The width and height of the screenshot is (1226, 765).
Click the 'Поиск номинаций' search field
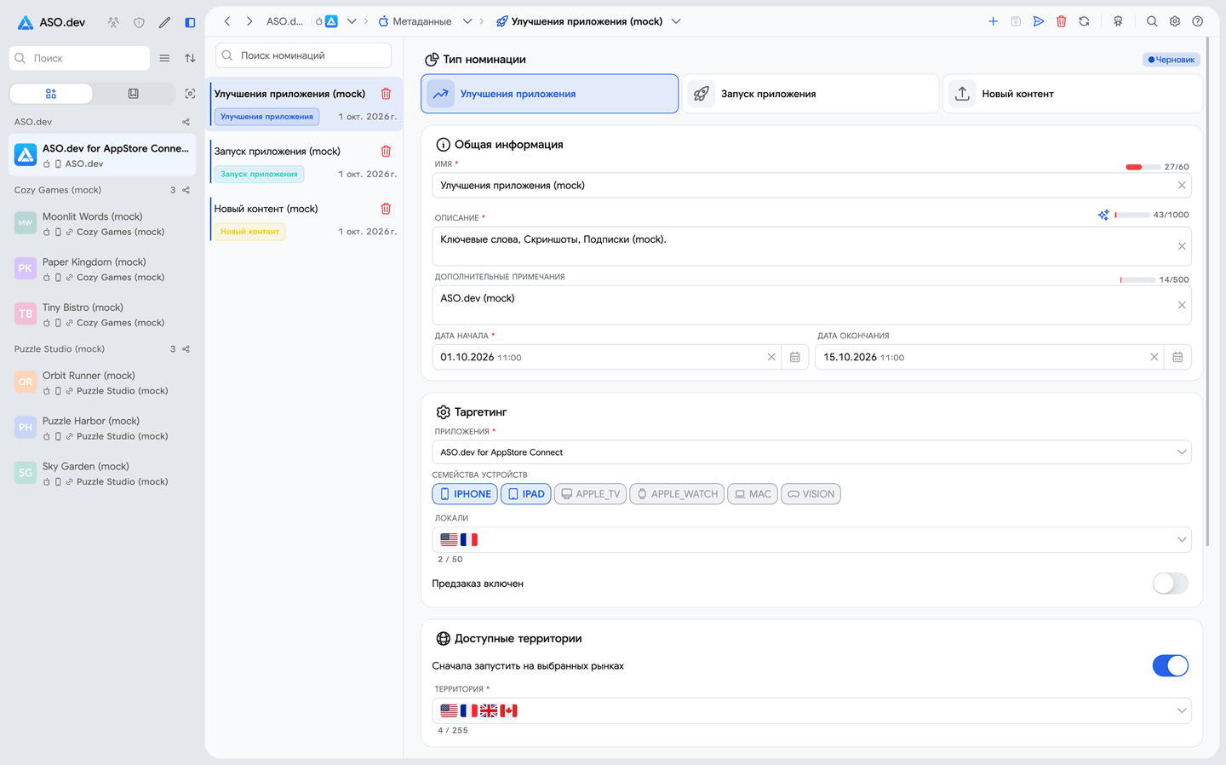click(x=303, y=55)
